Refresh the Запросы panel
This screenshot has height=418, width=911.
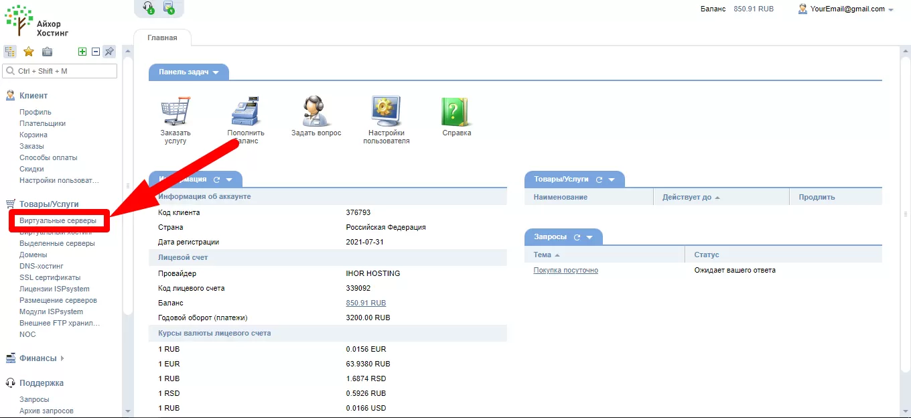point(577,237)
